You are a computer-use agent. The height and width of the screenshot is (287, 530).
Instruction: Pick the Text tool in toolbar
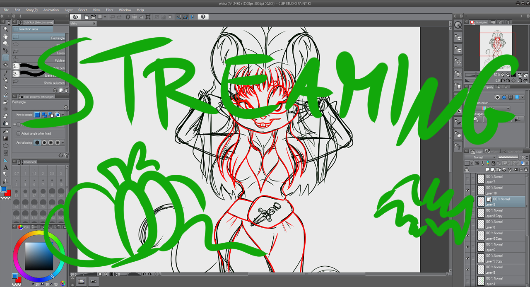[x=5, y=168]
